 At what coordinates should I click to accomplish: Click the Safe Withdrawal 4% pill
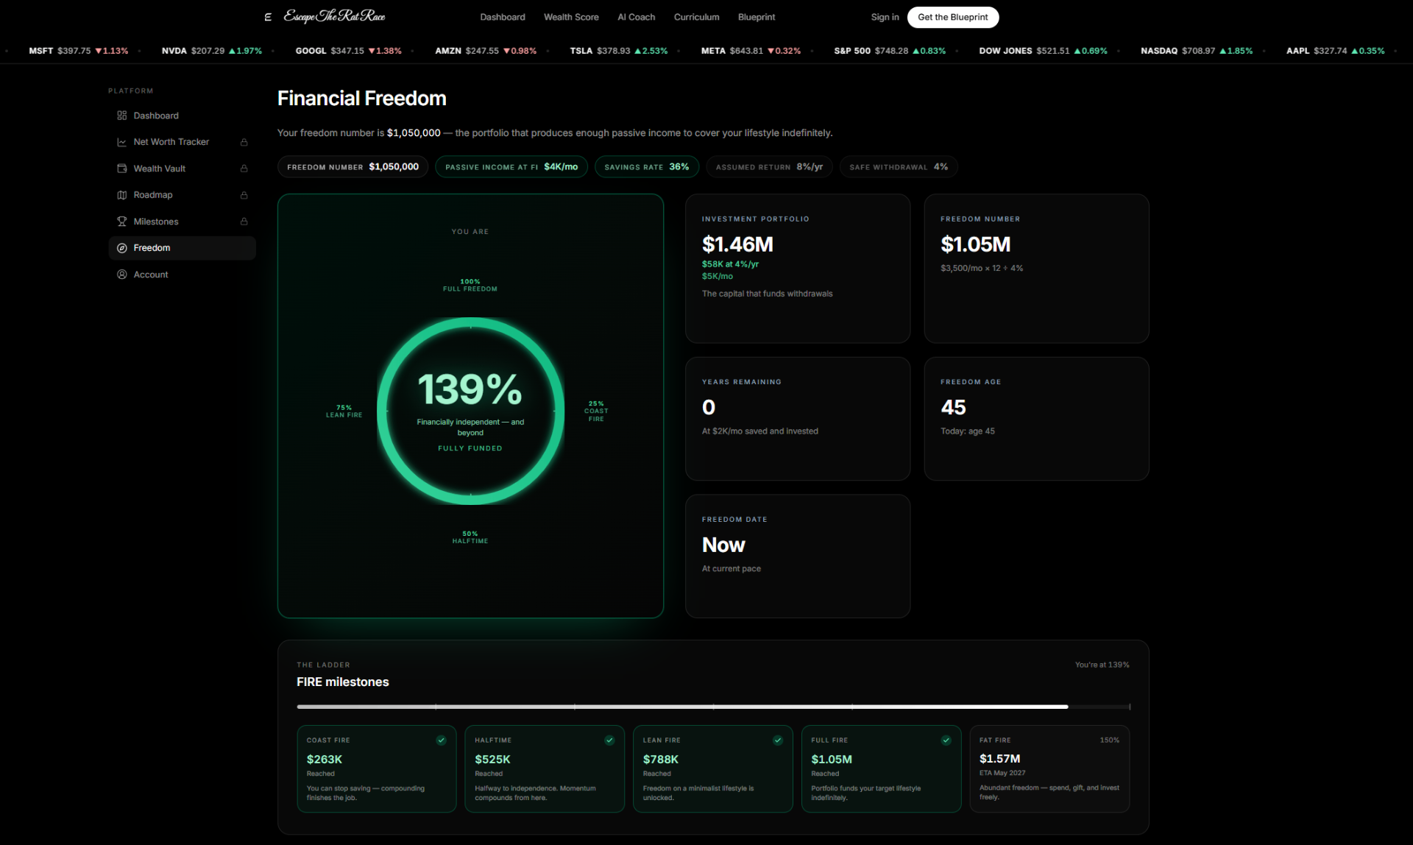899,167
